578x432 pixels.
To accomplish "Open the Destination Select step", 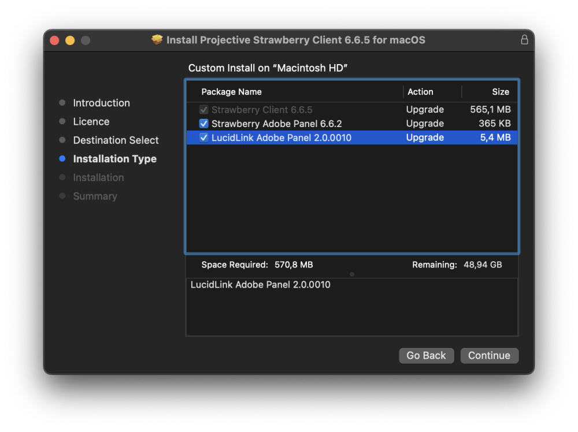I will 116,140.
